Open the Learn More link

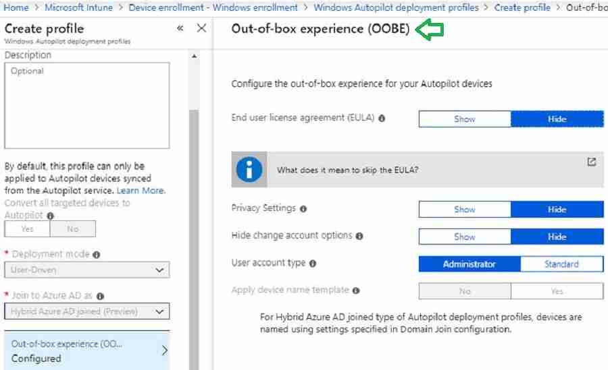141,191
